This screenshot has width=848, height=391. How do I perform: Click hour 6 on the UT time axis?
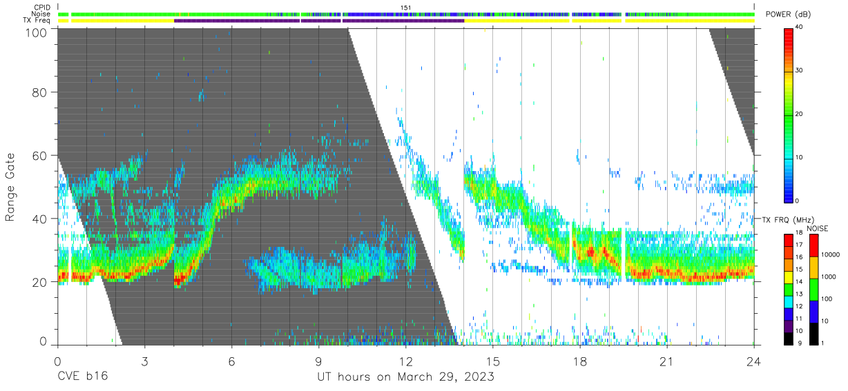[x=231, y=361]
